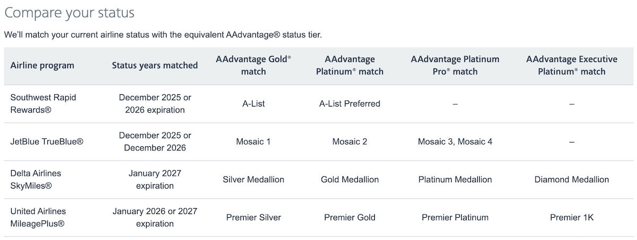Select the 'AAdvantage Platinum Pro match' header
The height and width of the screenshot is (240, 637).
[455, 66]
